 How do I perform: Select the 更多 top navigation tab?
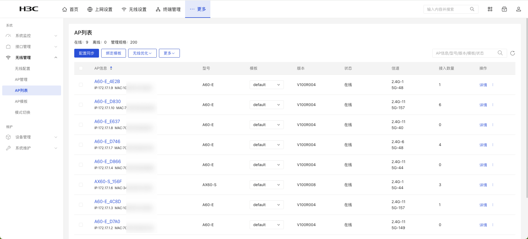(x=198, y=9)
